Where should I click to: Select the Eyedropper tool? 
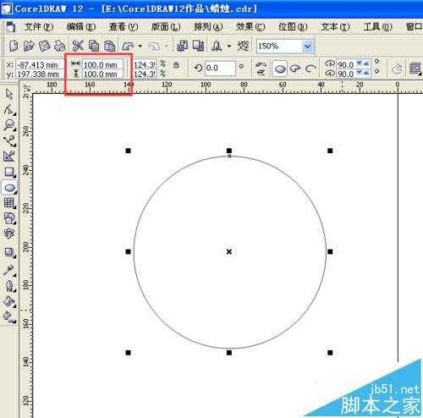[x=9, y=271]
